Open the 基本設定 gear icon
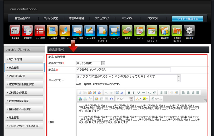 point(189,31)
